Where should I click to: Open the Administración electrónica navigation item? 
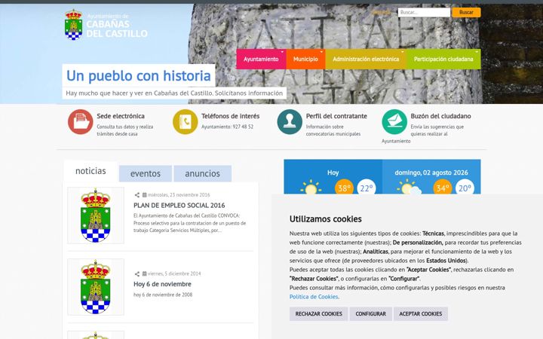(x=366, y=60)
